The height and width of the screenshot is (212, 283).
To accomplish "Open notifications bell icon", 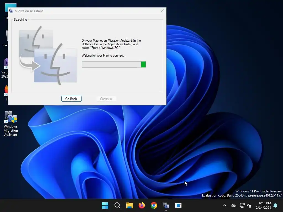I will coord(276,205).
